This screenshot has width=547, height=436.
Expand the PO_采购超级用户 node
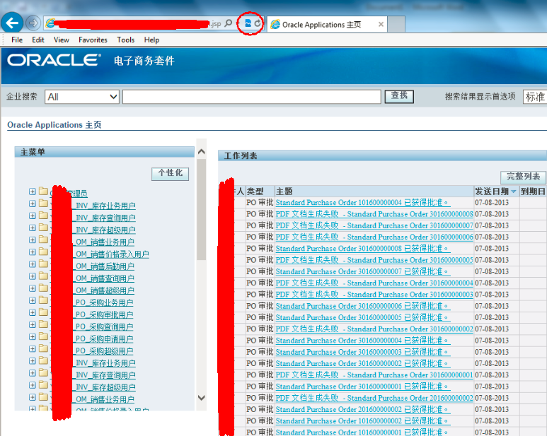pos(33,348)
